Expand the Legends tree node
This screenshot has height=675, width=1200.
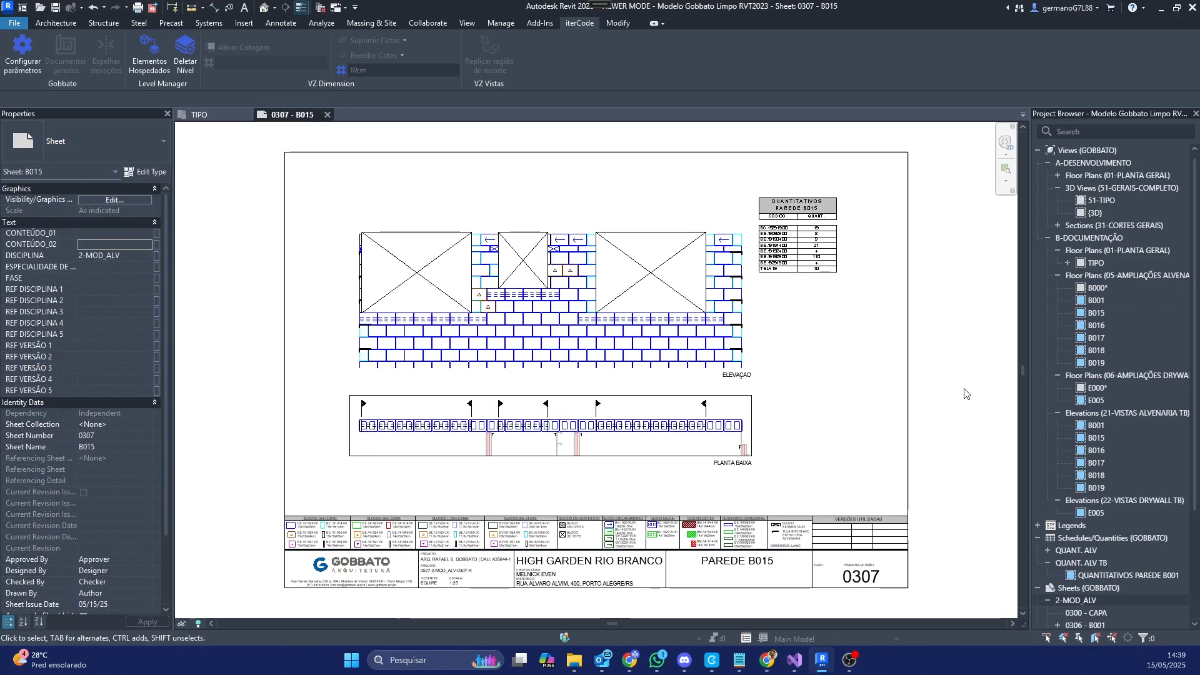1037,526
